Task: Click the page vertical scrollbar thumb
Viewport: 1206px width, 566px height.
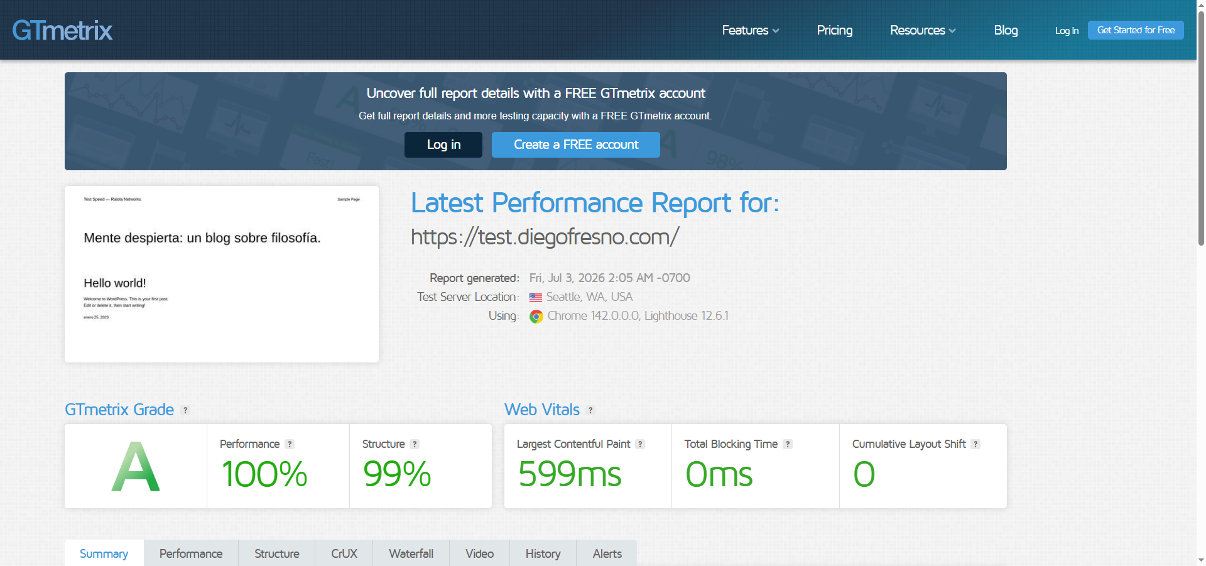Action: tap(1201, 128)
